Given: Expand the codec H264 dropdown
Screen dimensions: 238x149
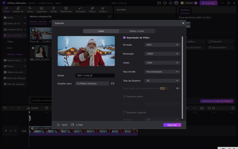Looking at the screenshot, I should click(x=162, y=63).
